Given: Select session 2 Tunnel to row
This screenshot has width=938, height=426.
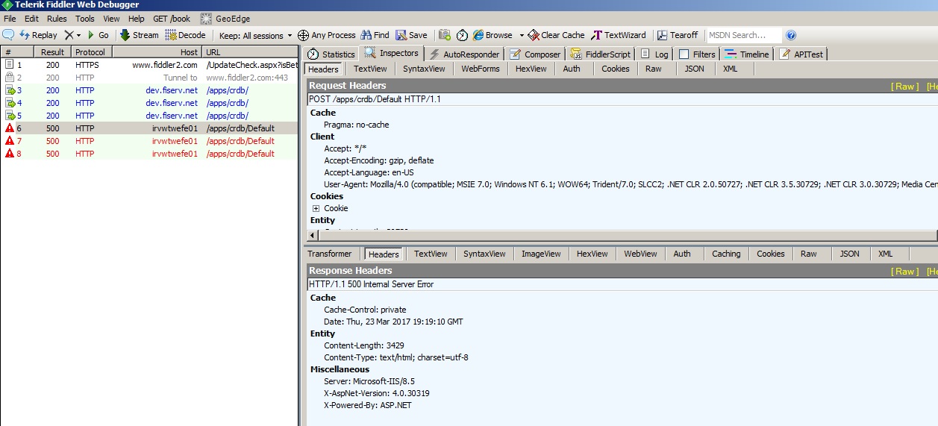Looking at the screenshot, I should pyautogui.click(x=149, y=78).
